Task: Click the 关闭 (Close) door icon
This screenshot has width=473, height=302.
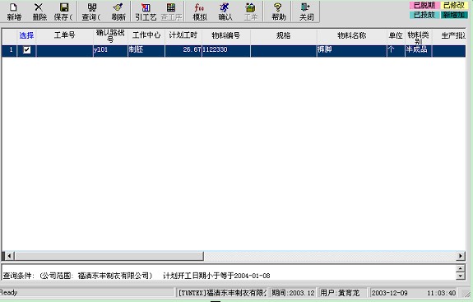Action: tap(306, 12)
